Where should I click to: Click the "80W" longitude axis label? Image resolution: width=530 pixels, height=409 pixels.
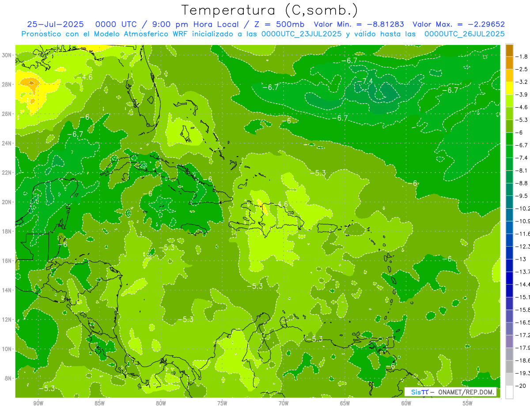(x=161, y=403)
